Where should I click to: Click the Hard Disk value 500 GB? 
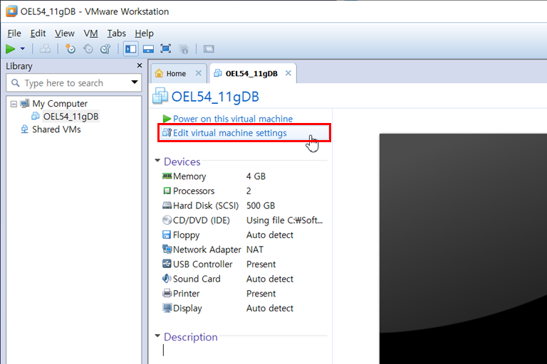pyautogui.click(x=260, y=205)
